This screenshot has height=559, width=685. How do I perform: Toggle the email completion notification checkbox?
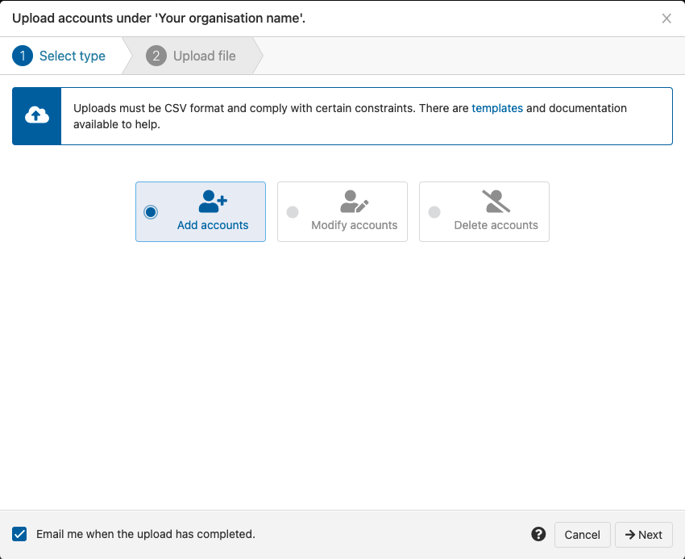click(x=19, y=534)
